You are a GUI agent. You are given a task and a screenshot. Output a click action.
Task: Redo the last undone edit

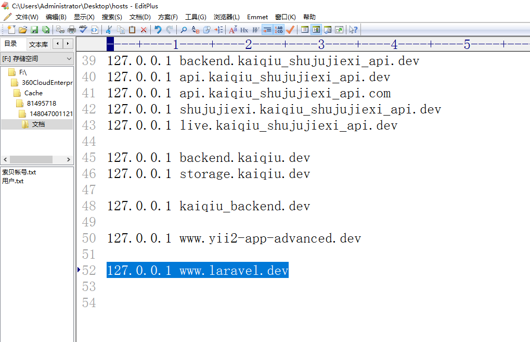coord(170,30)
